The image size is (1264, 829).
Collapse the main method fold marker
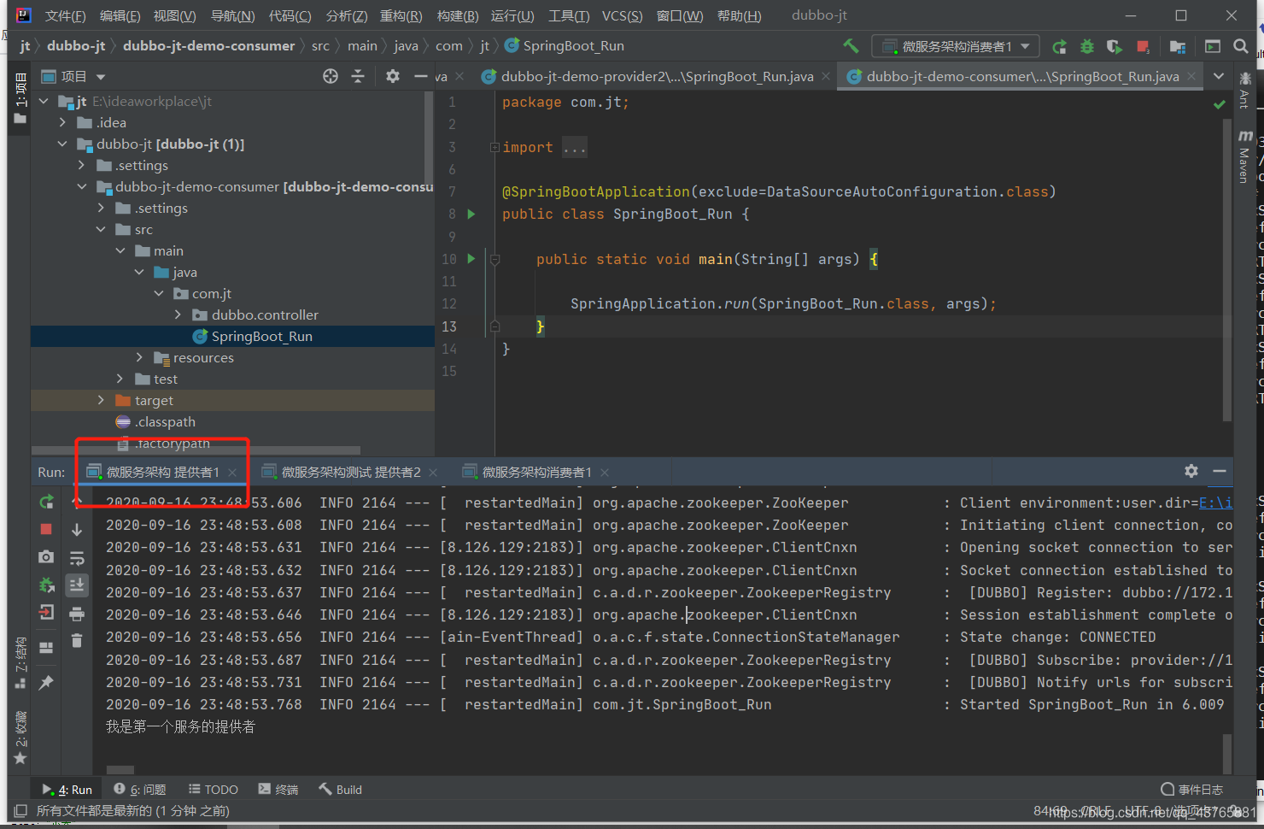(494, 259)
